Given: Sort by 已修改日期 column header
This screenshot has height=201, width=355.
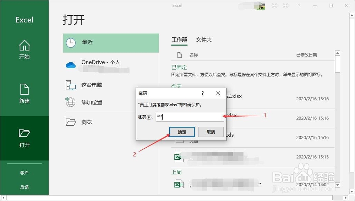Looking at the screenshot, I should (307, 55).
